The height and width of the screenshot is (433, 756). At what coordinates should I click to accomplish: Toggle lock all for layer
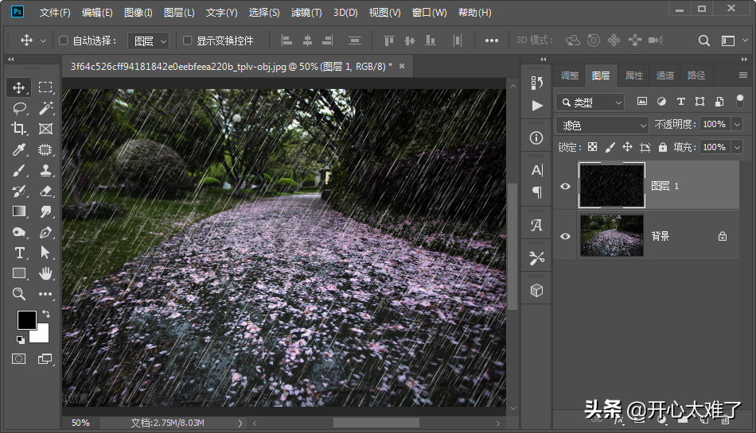point(663,147)
